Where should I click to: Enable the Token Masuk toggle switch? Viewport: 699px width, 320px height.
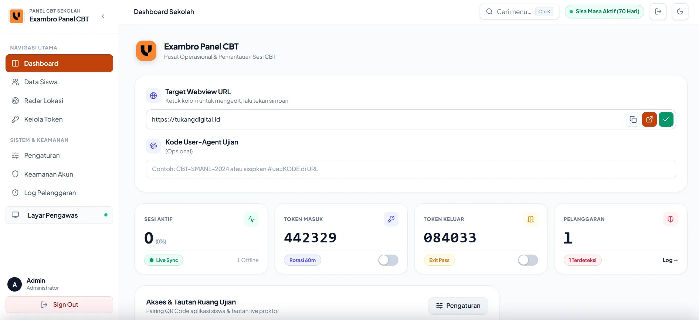(388, 260)
